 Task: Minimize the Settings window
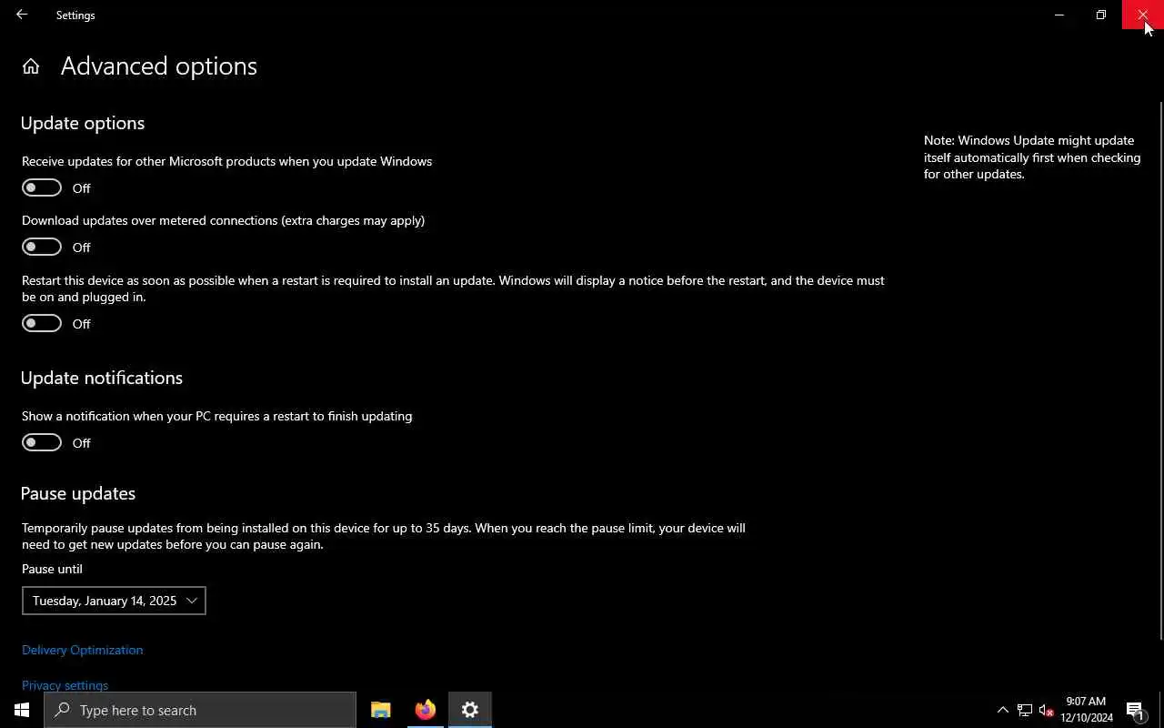pyautogui.click(x=1059, y=15)
